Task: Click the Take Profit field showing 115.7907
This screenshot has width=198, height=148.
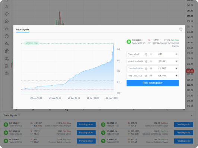Action: tap(162, 69)
